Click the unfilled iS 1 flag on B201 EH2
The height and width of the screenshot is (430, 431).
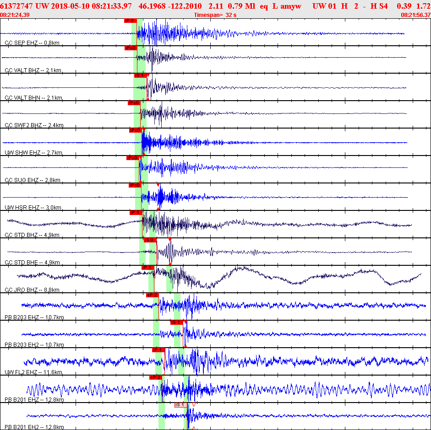(181, 405)
